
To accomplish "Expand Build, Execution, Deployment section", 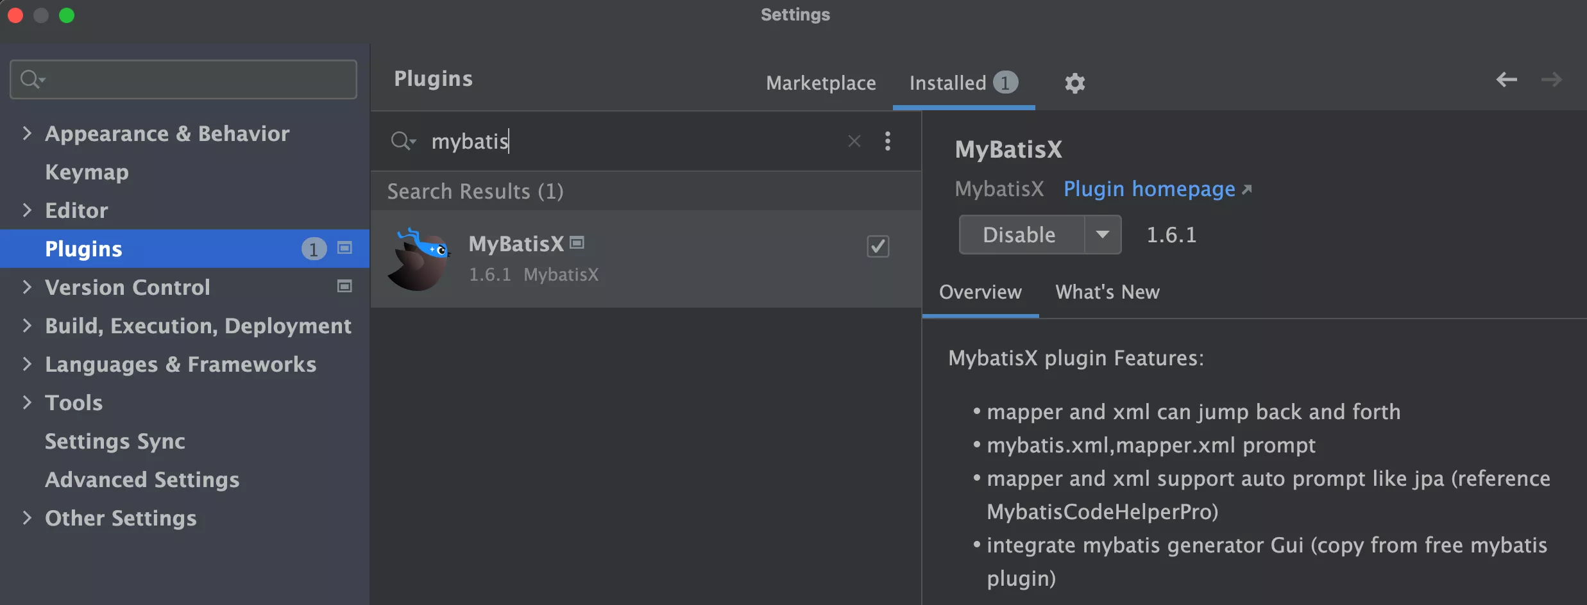I will (x=27, y=326).
